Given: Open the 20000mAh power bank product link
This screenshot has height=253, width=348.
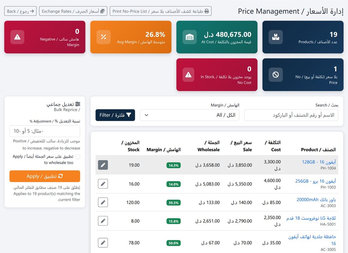Looking at the screenshot, I should pos(316,200).
